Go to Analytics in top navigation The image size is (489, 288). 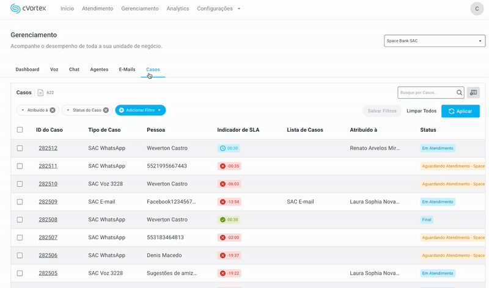(178, 9)
